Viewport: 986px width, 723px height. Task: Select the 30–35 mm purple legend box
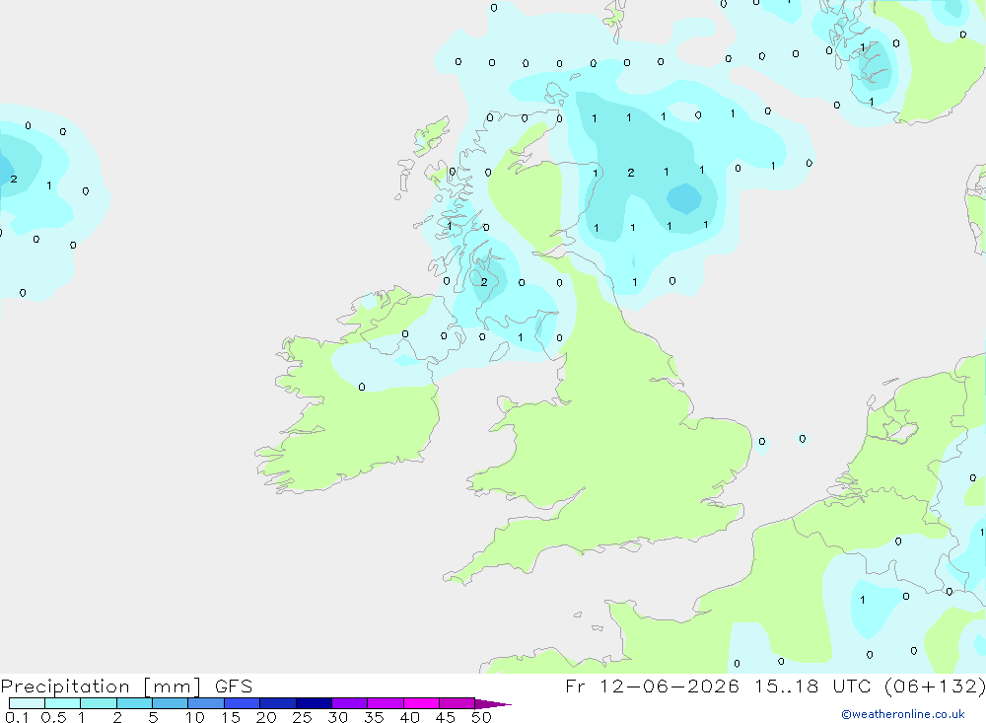point(349,703)
